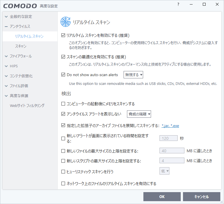Open the heuristic level 低 dropdown
This screenshot has height=204, width=224.
(164, 171)
